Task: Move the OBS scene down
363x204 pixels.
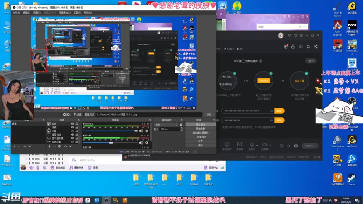Action: pyautogui.click(x=29, y=146)
